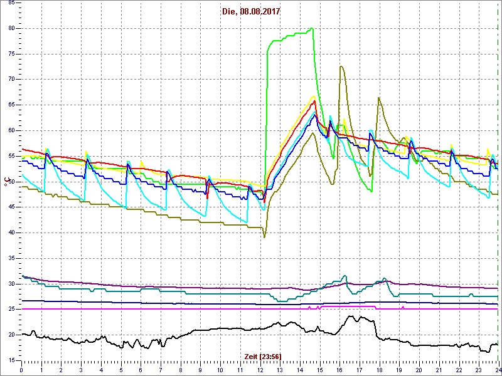Click hour 23 on the time axis
The height and width of the screenshot is (376, 502).
pos(478,370)
